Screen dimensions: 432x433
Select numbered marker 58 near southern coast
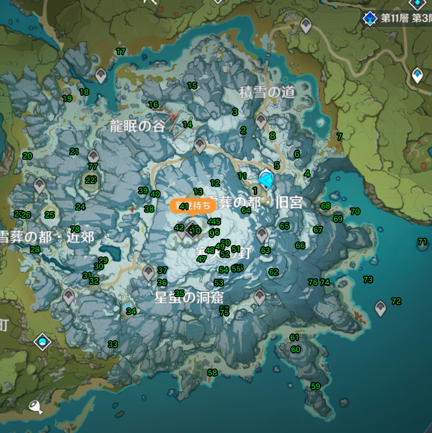[212, 372]
